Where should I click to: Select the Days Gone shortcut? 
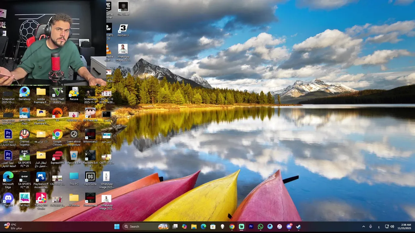click(x=90, y=178)
